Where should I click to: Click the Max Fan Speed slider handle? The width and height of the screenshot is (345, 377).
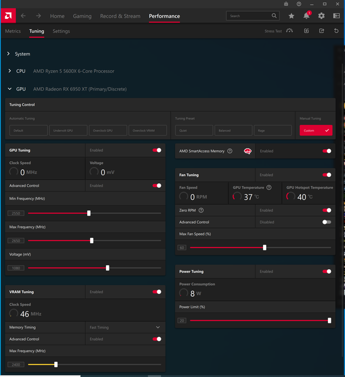[264, 247]
